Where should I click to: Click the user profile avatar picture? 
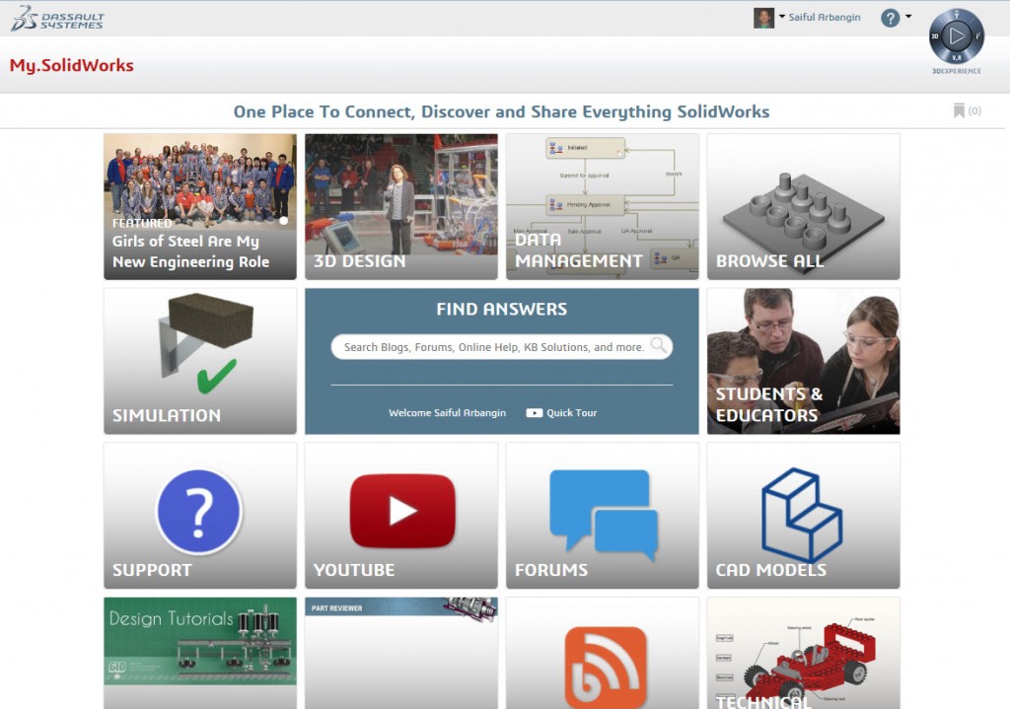click(x=763, y=18)
